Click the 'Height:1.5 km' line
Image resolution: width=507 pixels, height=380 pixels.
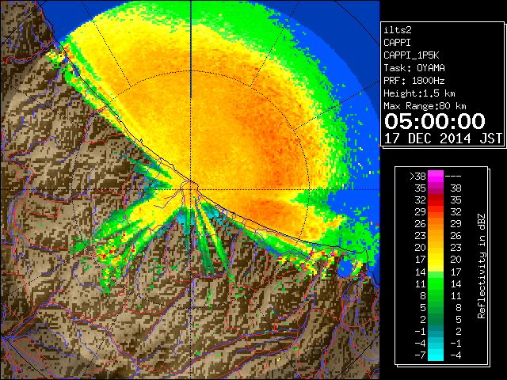(x=419, y=93)
